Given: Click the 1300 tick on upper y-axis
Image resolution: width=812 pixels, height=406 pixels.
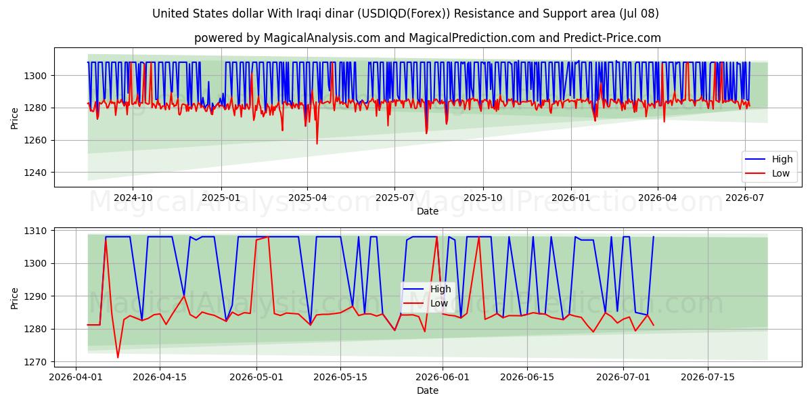Looking at the screenshot, I should tap(37, 76).
